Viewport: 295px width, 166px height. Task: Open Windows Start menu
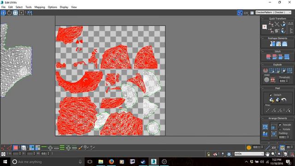[x=5, y=162]
